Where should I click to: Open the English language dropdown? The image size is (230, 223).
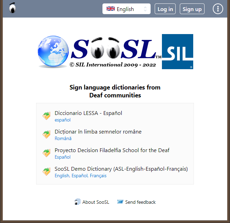pyautogui.click(x=127, y=9)
